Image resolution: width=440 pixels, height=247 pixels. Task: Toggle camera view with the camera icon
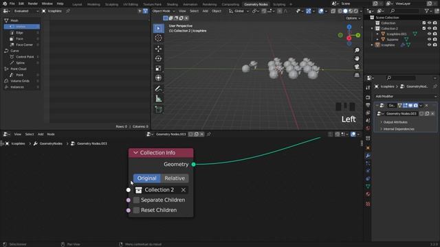click(x=357, y=67)
